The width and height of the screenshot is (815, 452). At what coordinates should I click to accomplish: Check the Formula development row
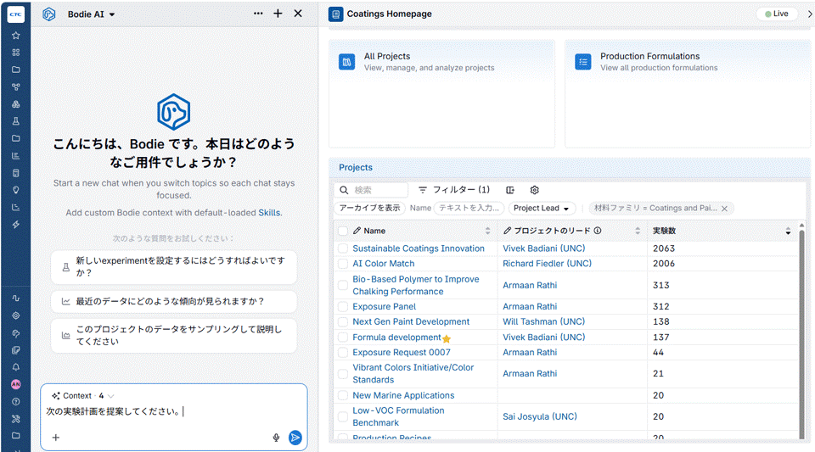pos(342,338)
